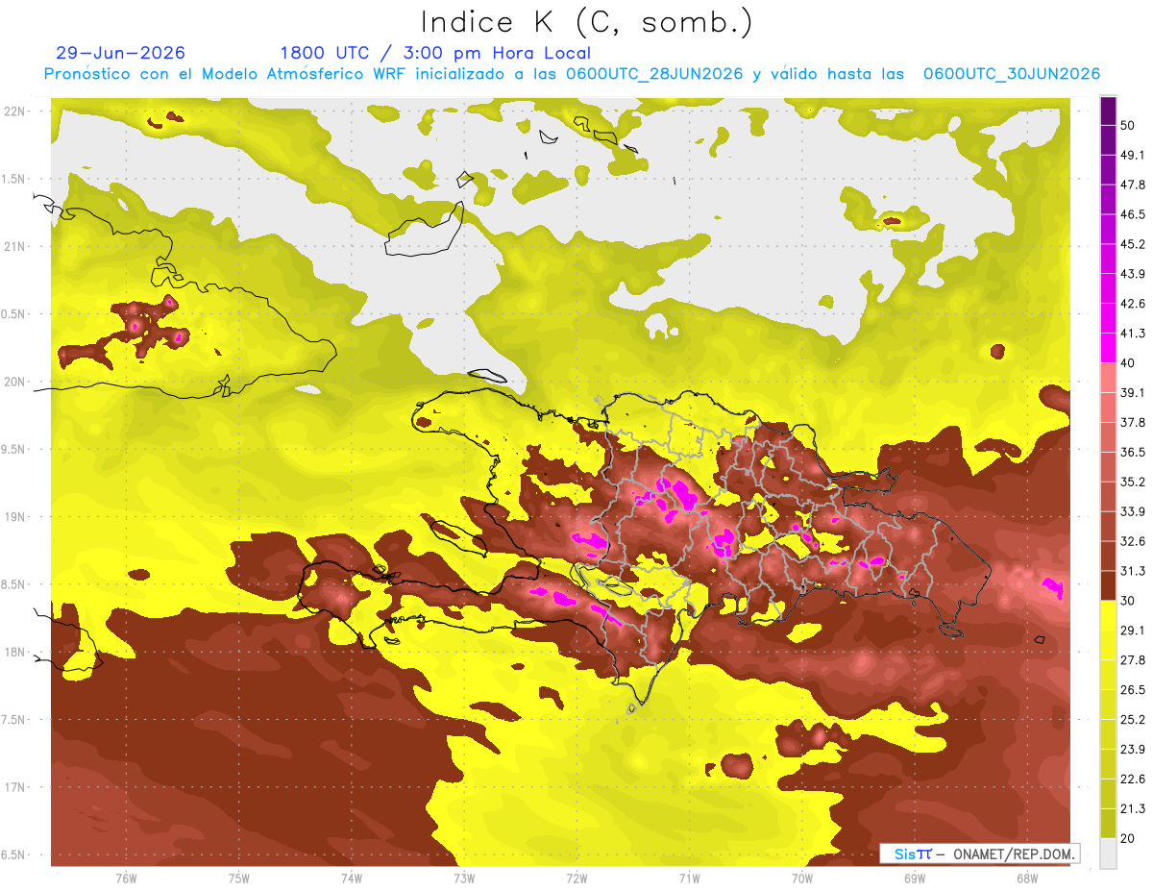
Task: Click the "SisTT - ONAMET/REP.DOM." credit label
Action: [x=980, y=854]
